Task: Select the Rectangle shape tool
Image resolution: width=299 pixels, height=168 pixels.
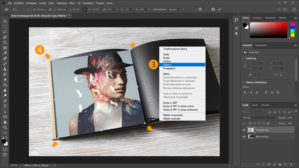Action: pos(5,117)
